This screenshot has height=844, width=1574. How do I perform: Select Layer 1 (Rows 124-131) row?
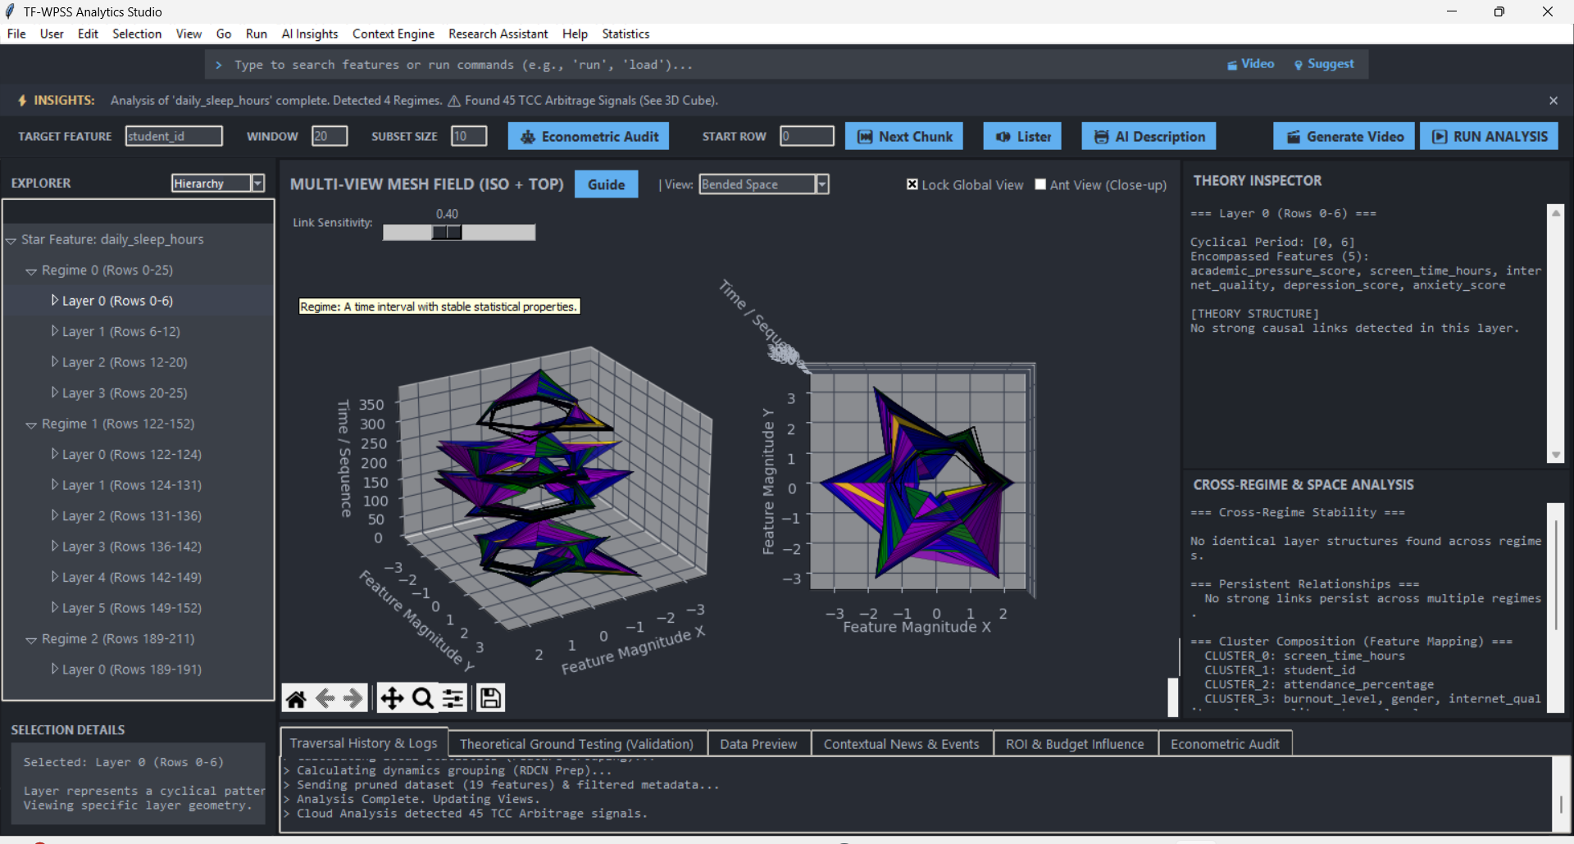pyautogui.click(x=138, y=485)
